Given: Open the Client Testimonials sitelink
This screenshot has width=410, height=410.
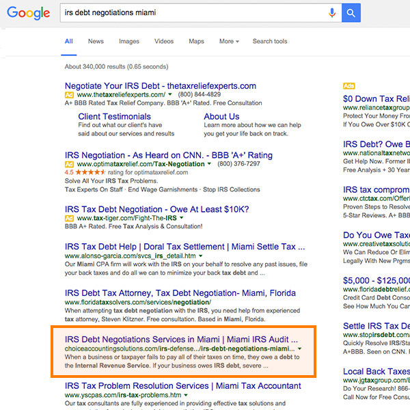Looking at the screenshot, I should 114,116.
